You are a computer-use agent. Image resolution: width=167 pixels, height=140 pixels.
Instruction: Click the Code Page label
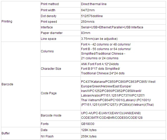click(x=48, y=93)
